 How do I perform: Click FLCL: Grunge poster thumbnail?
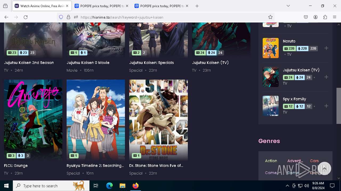coord(33,120)
